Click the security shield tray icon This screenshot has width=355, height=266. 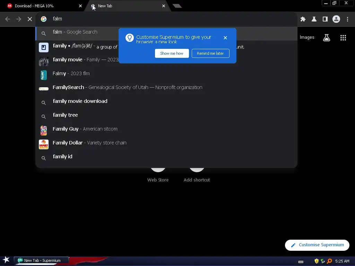[317, 261]
